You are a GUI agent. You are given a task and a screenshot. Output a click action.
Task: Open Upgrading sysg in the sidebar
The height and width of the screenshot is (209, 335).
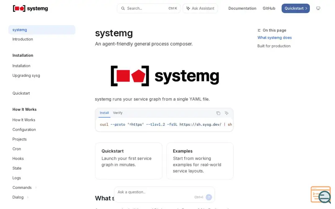point(26,76)
